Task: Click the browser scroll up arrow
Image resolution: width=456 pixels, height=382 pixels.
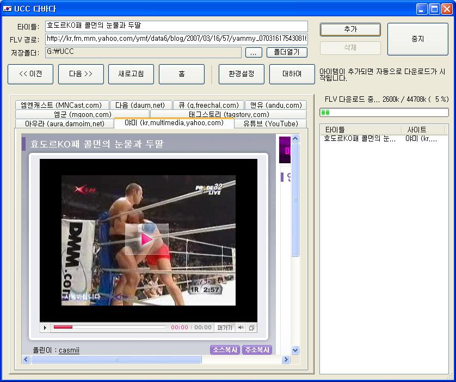Action: [295, 139]
